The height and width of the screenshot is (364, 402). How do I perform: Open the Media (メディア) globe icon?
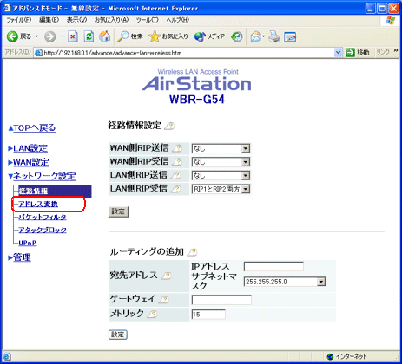tap(200, 36)
